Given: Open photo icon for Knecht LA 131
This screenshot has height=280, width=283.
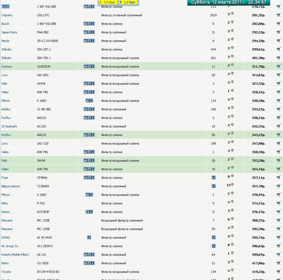Looking at the screenshot, I should click(x=85, y=255).
